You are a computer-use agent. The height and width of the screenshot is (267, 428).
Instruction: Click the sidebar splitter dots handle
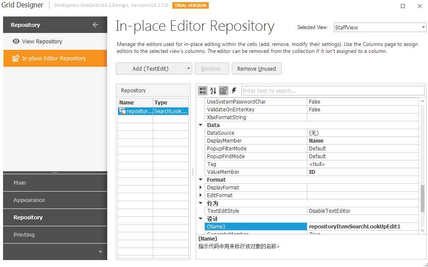55,173
